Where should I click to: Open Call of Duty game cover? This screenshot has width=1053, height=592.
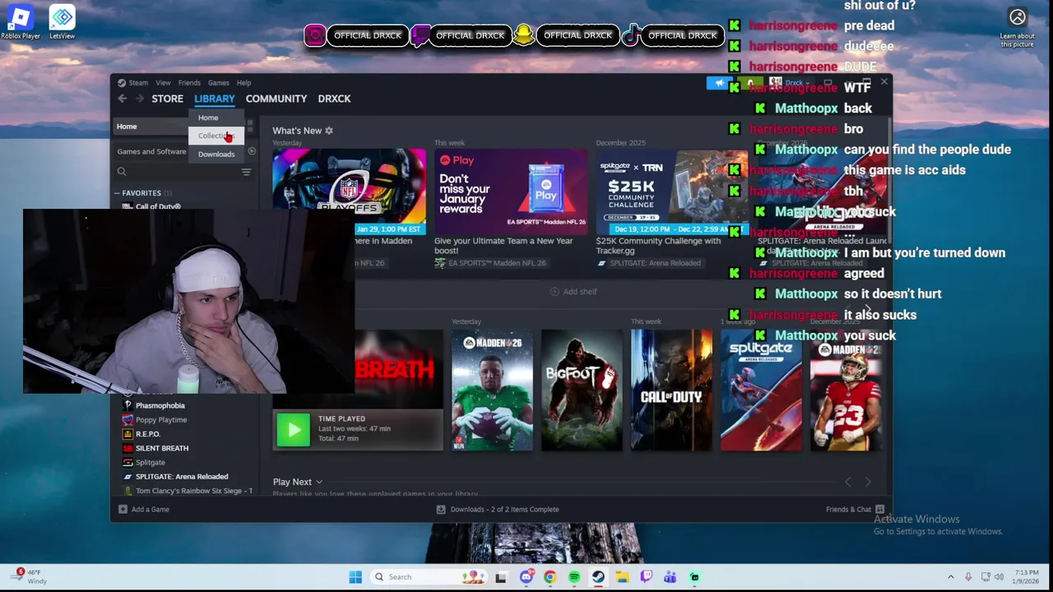(671, 391)
